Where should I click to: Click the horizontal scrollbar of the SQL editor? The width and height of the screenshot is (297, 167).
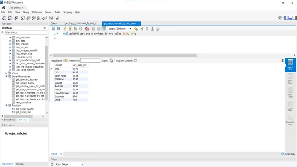click(125, 55)
